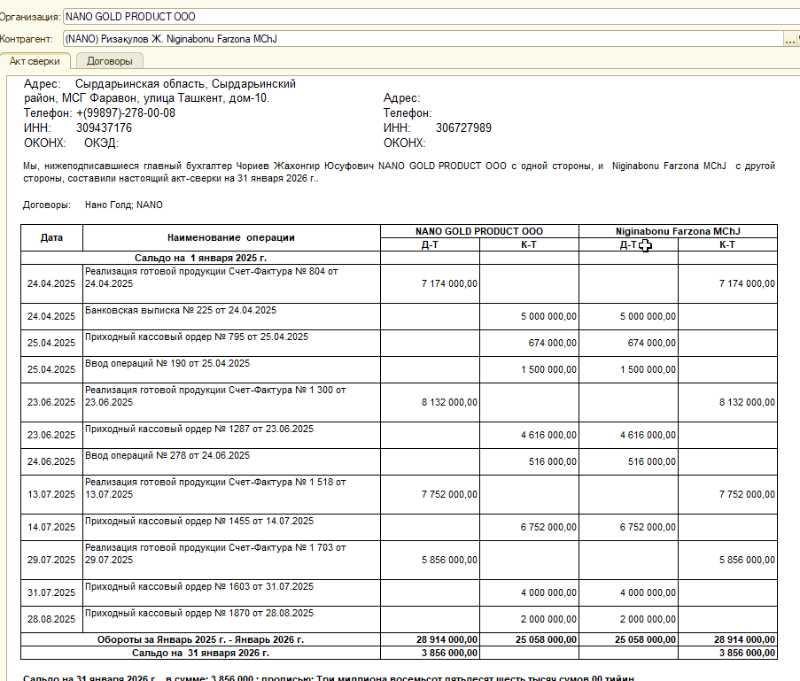This screenshot has width=800, height=681.
Task: Select Ввод операций № 190 cell
Action: tap(231, 369)
